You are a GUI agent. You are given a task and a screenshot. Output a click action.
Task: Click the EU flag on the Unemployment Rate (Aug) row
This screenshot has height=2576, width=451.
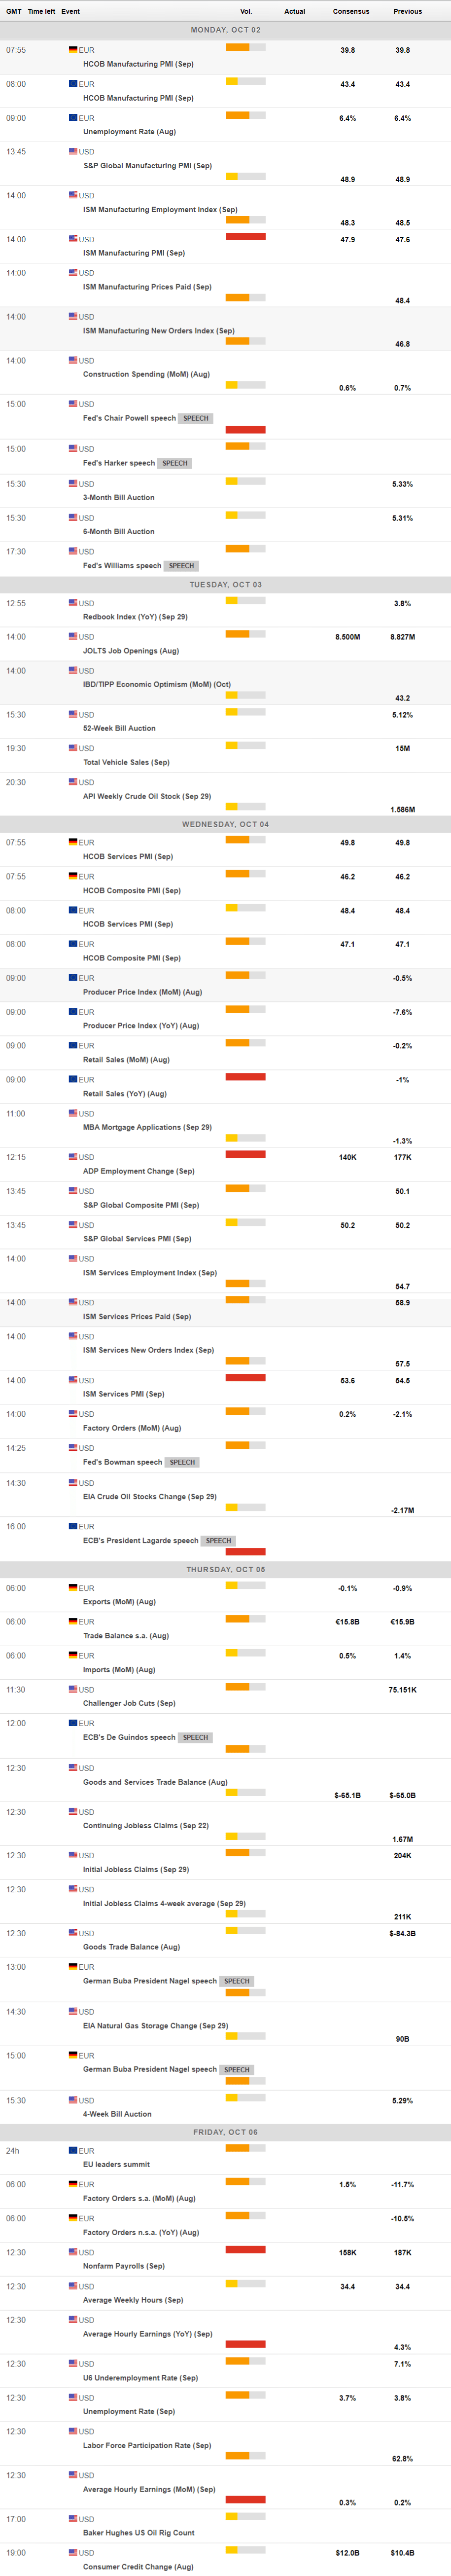(x=73, y=118)
